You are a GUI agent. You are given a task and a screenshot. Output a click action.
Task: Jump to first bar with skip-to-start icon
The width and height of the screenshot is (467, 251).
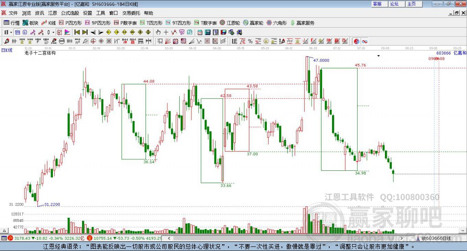tap(77, 32)
